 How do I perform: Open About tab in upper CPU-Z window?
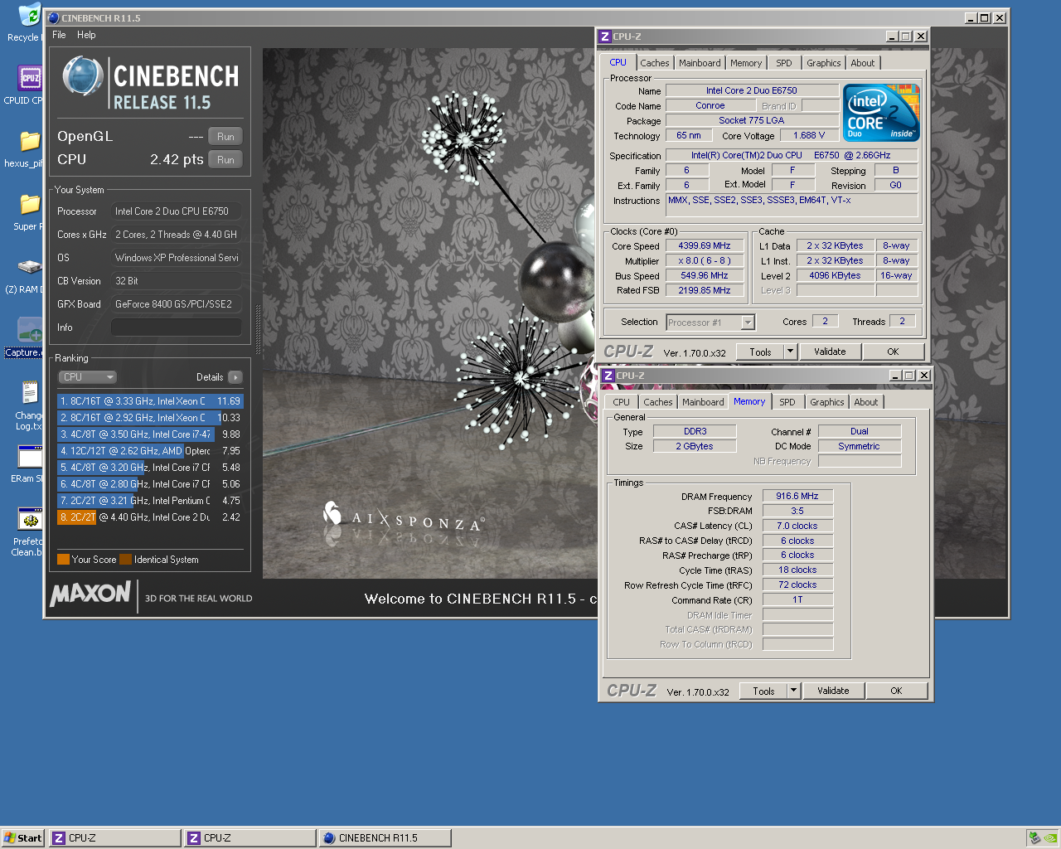pyautogui.click(x=863, y=63)
